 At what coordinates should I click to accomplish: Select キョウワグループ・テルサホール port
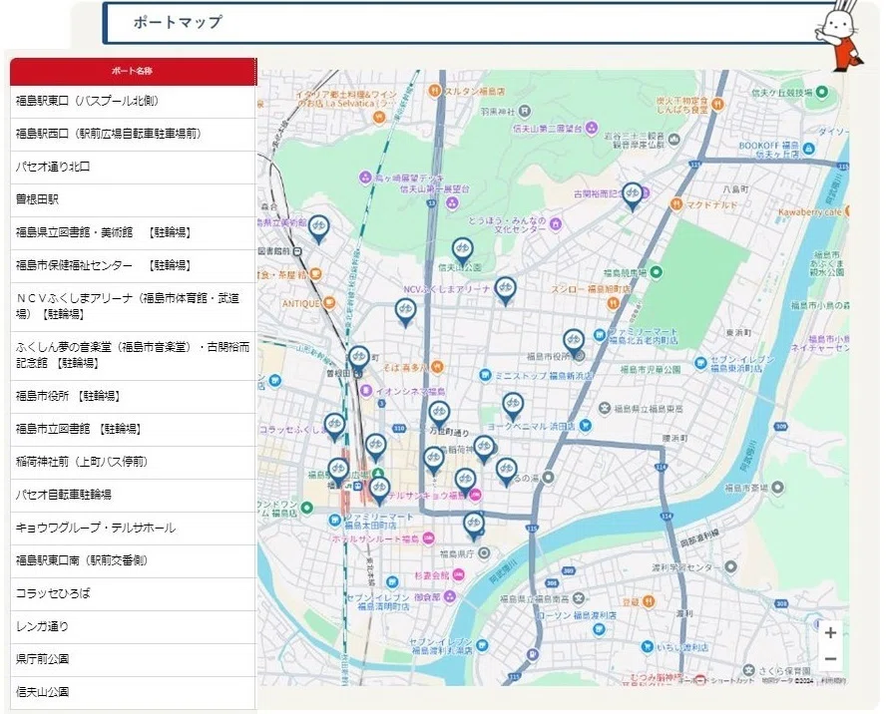[x=133, y=528]
